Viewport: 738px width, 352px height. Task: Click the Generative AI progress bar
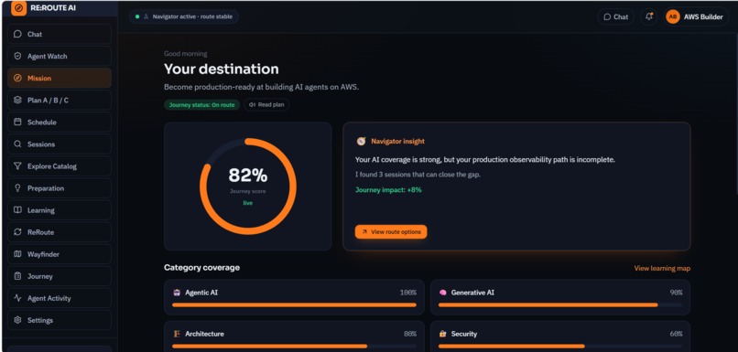(560, 305)
